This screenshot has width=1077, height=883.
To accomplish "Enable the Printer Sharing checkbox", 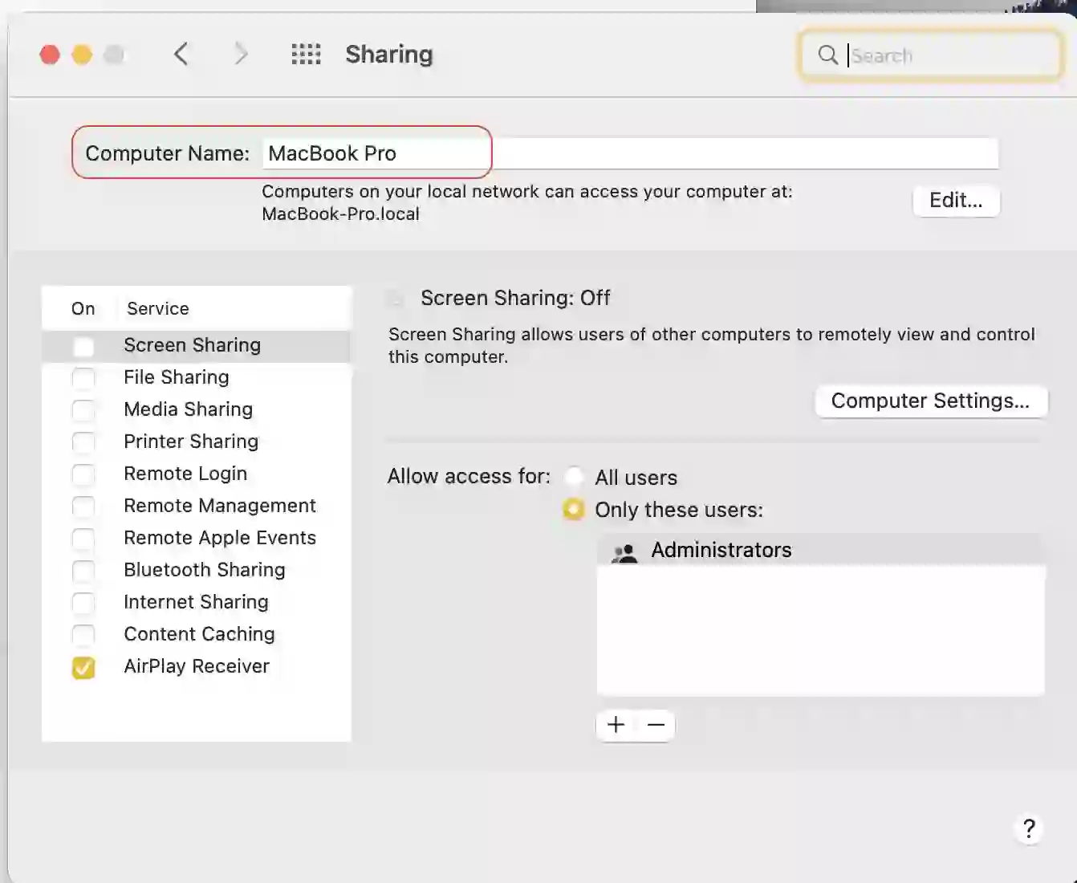I will 83,442.
